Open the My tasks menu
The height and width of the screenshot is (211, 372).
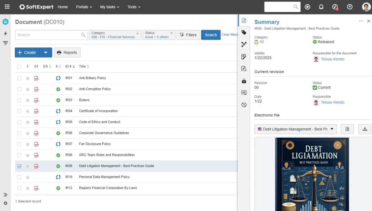[110, 7]
